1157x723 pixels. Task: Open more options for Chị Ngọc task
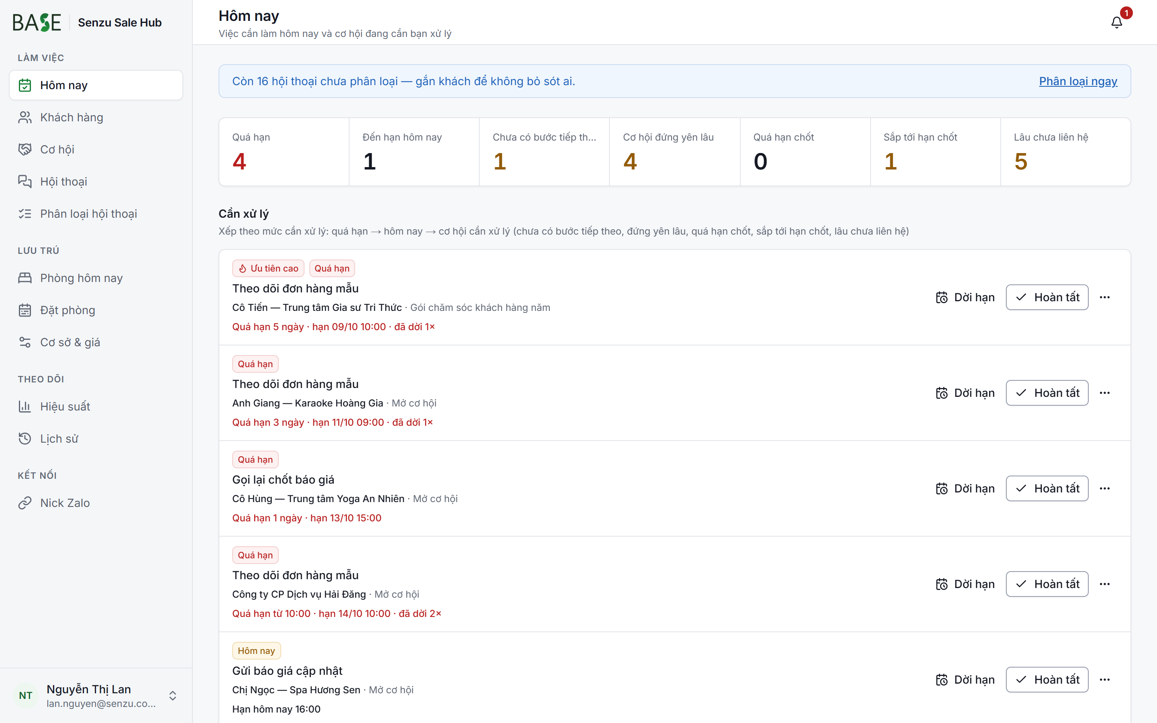point(1104,680)
